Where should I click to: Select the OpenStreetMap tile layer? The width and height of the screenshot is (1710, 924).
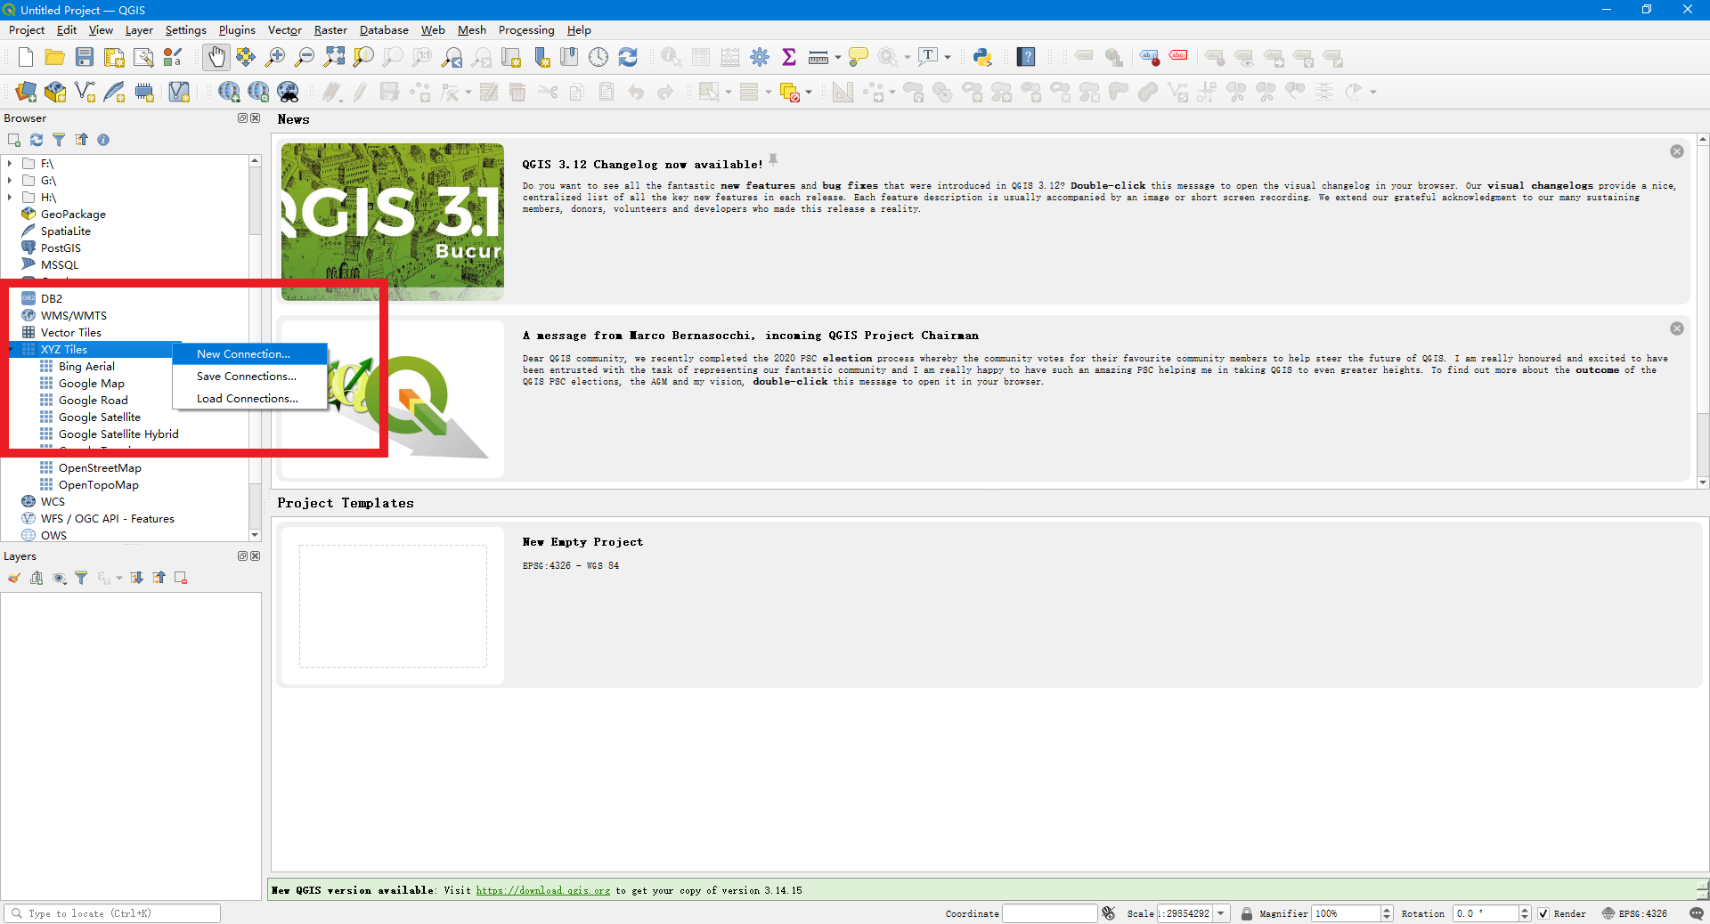[100, 468]
